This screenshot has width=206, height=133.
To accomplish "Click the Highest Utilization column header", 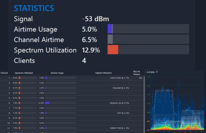I will click(x=104, y=73).
